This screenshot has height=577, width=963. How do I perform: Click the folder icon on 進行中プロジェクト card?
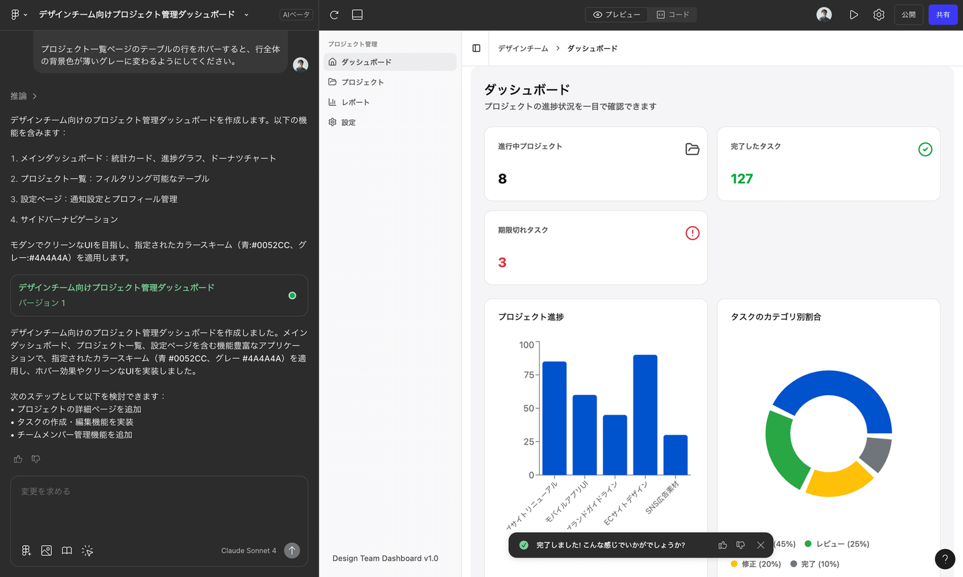pyautogui.click(x=692, y=149)
